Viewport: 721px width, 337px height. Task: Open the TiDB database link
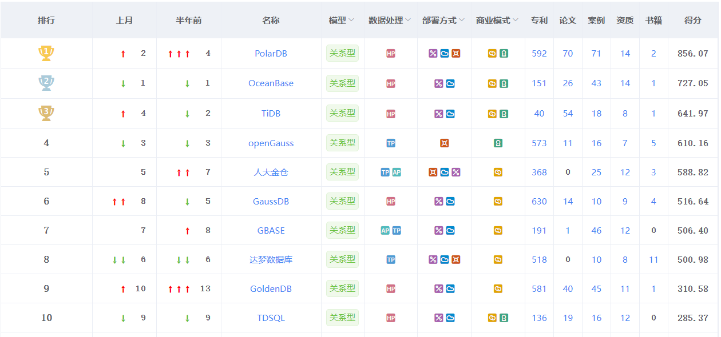pyautogui.click(x=271, y=114)
